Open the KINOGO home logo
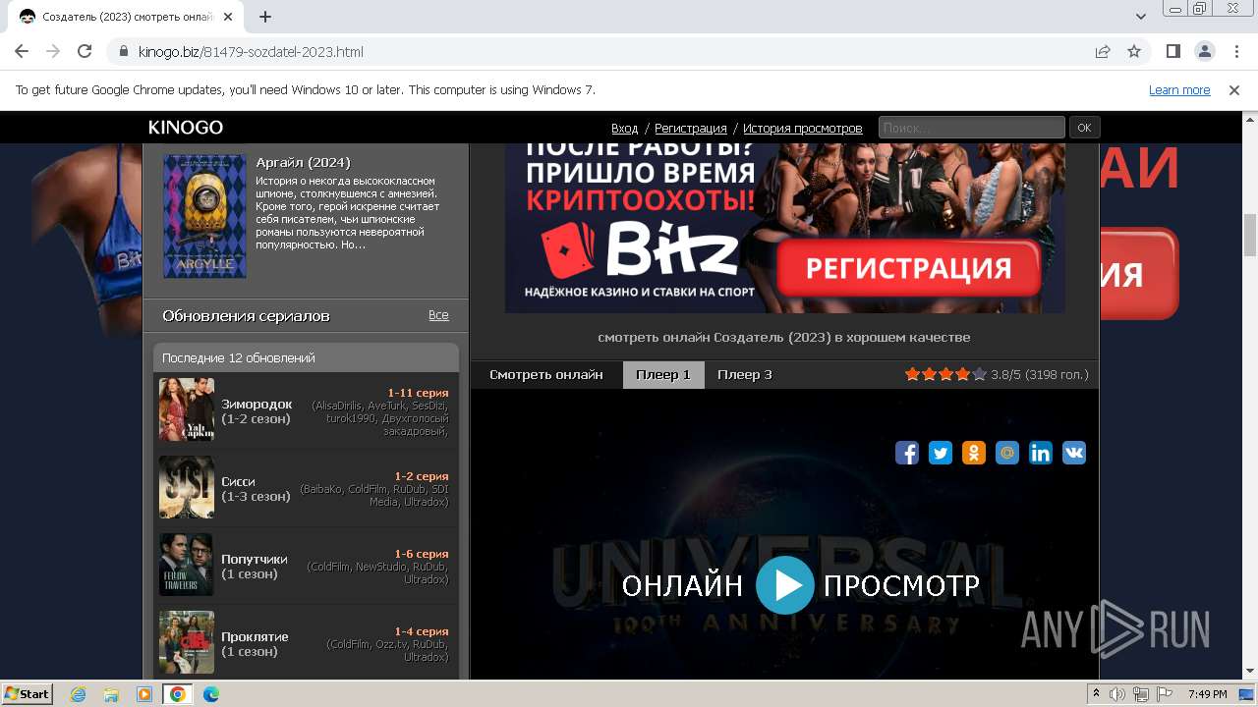The image size is (1258, 707). point(186,127)
